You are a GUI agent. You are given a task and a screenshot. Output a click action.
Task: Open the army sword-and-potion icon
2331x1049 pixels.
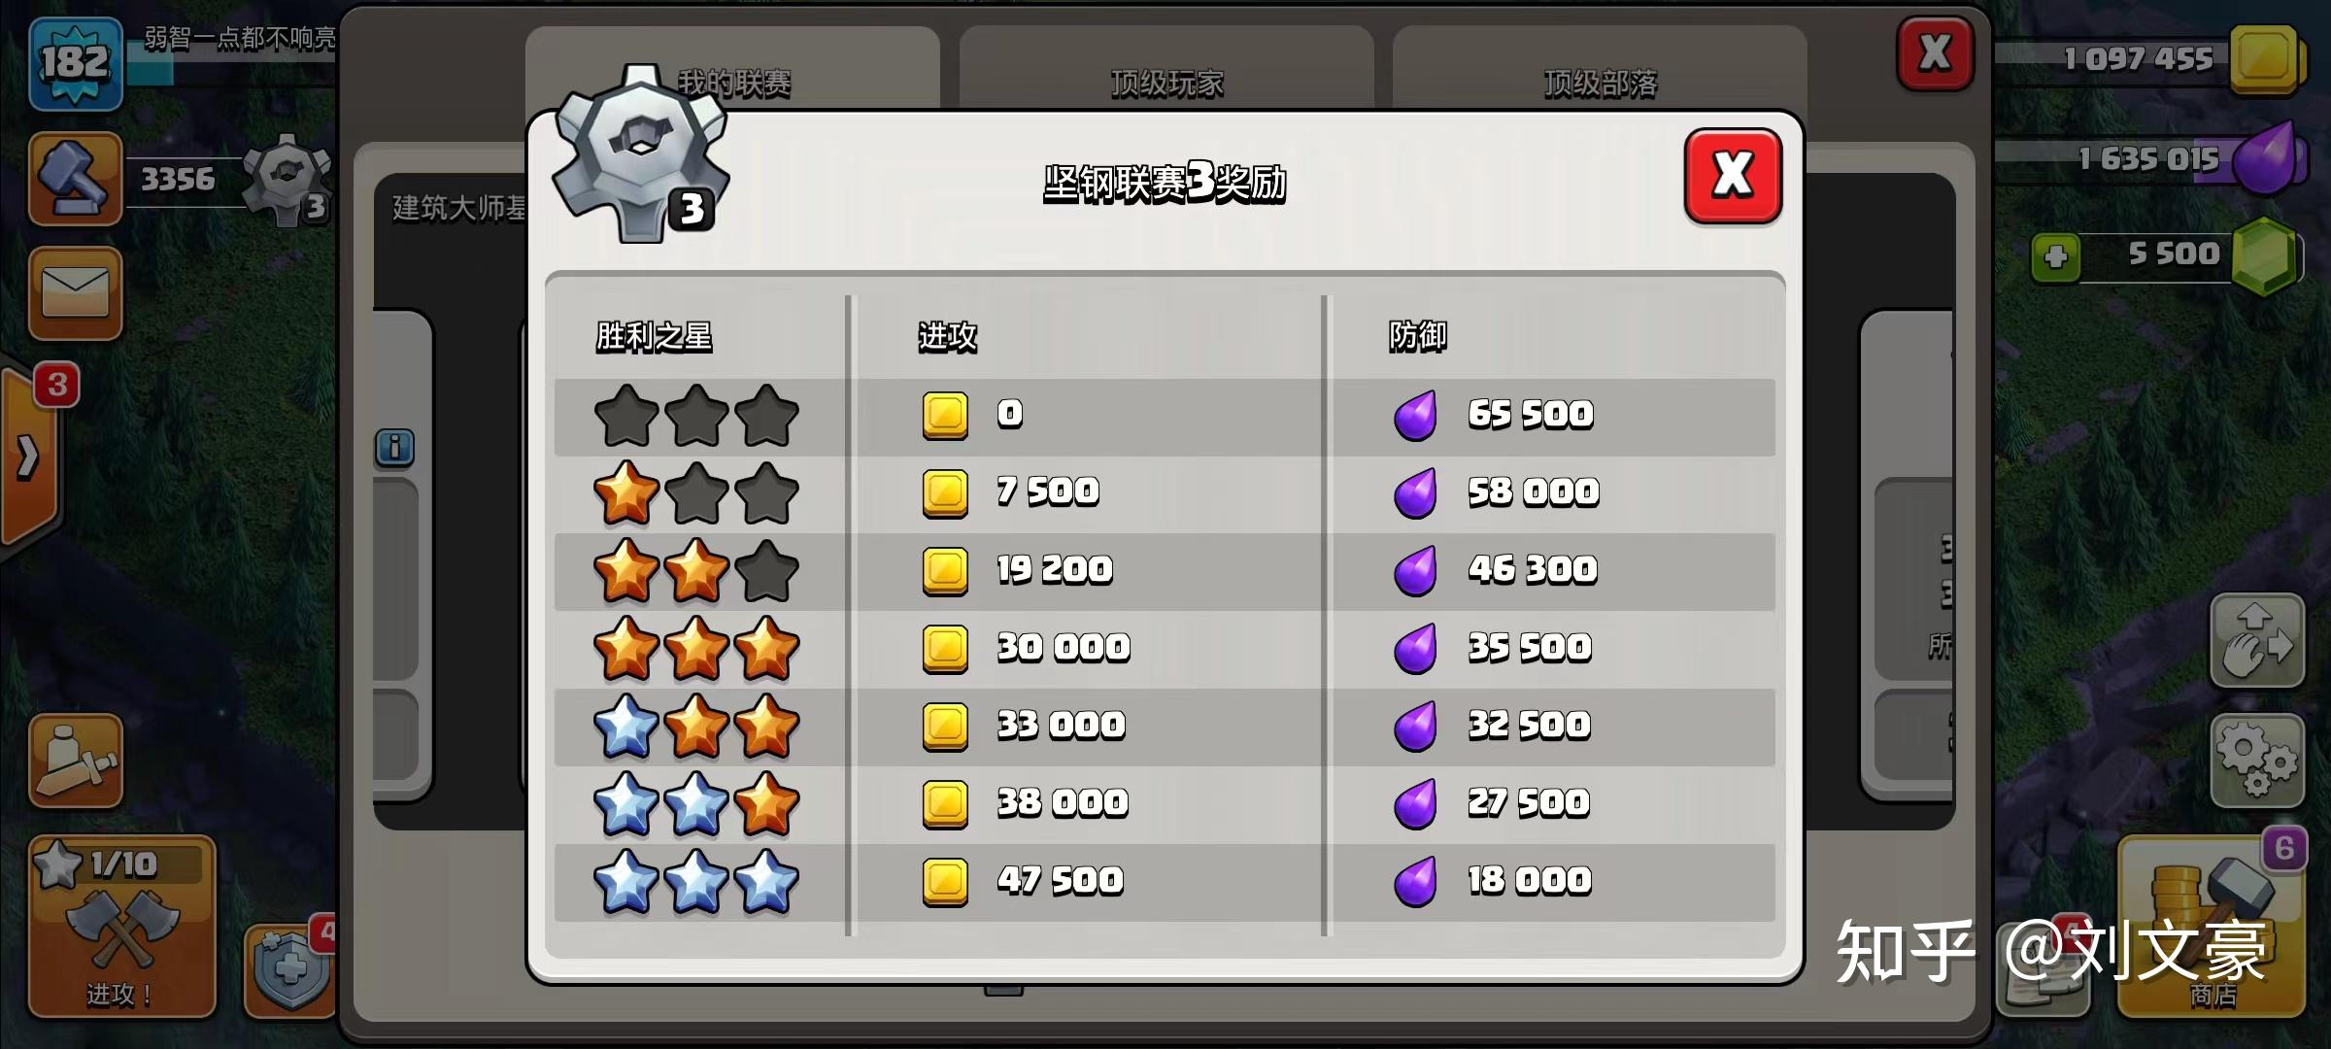click(x=76, y=761)
